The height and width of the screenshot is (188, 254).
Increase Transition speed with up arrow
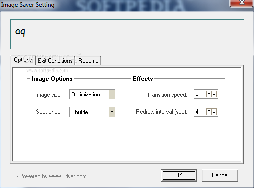click(x=209, y=94)
